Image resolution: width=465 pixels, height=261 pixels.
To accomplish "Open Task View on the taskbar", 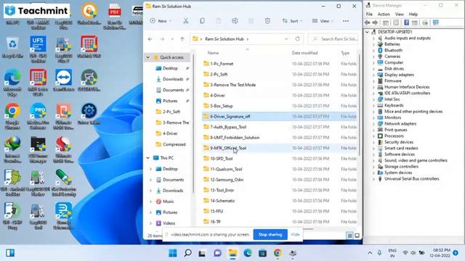I will pos(202,253).
